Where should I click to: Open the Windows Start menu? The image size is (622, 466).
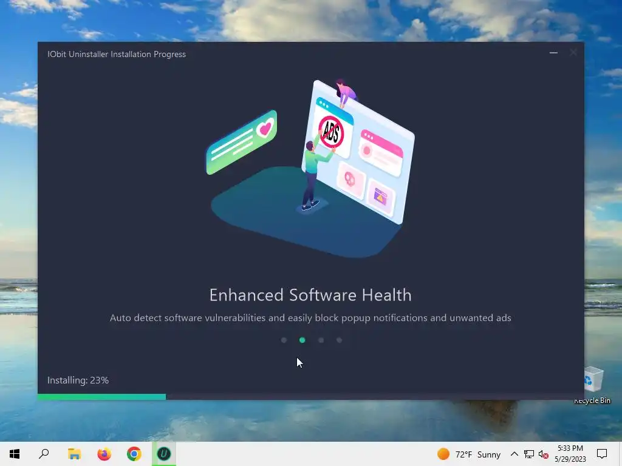pos(15,454)
